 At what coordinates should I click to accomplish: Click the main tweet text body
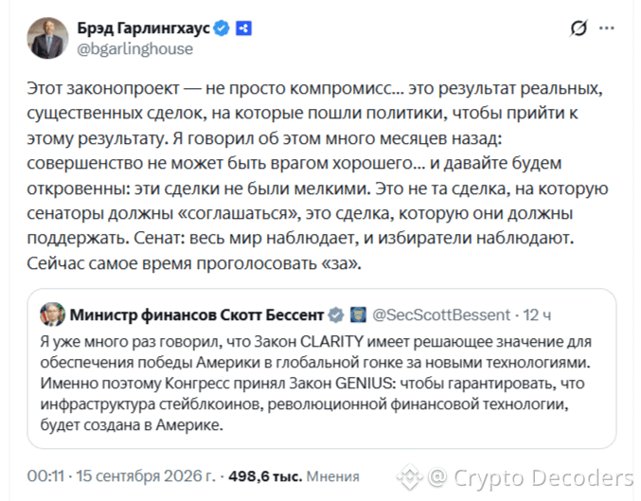tap(317, 176)
